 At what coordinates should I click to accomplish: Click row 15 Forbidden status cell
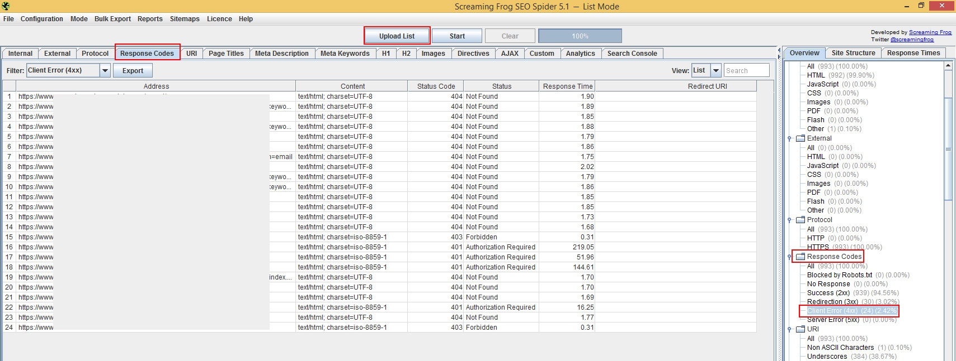(x=501, y=237)
